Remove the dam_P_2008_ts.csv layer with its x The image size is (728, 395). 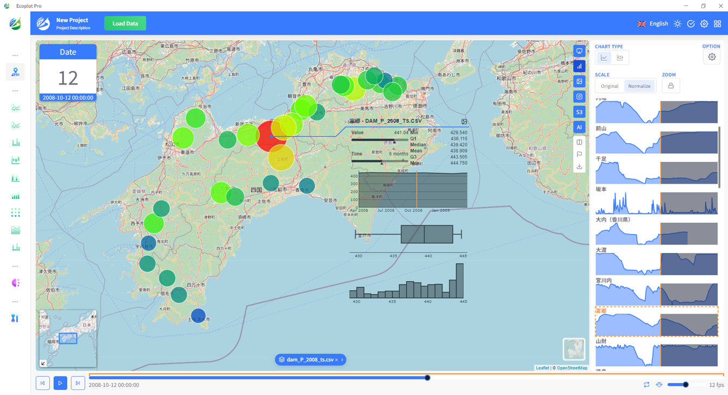(x=337, y=360)
